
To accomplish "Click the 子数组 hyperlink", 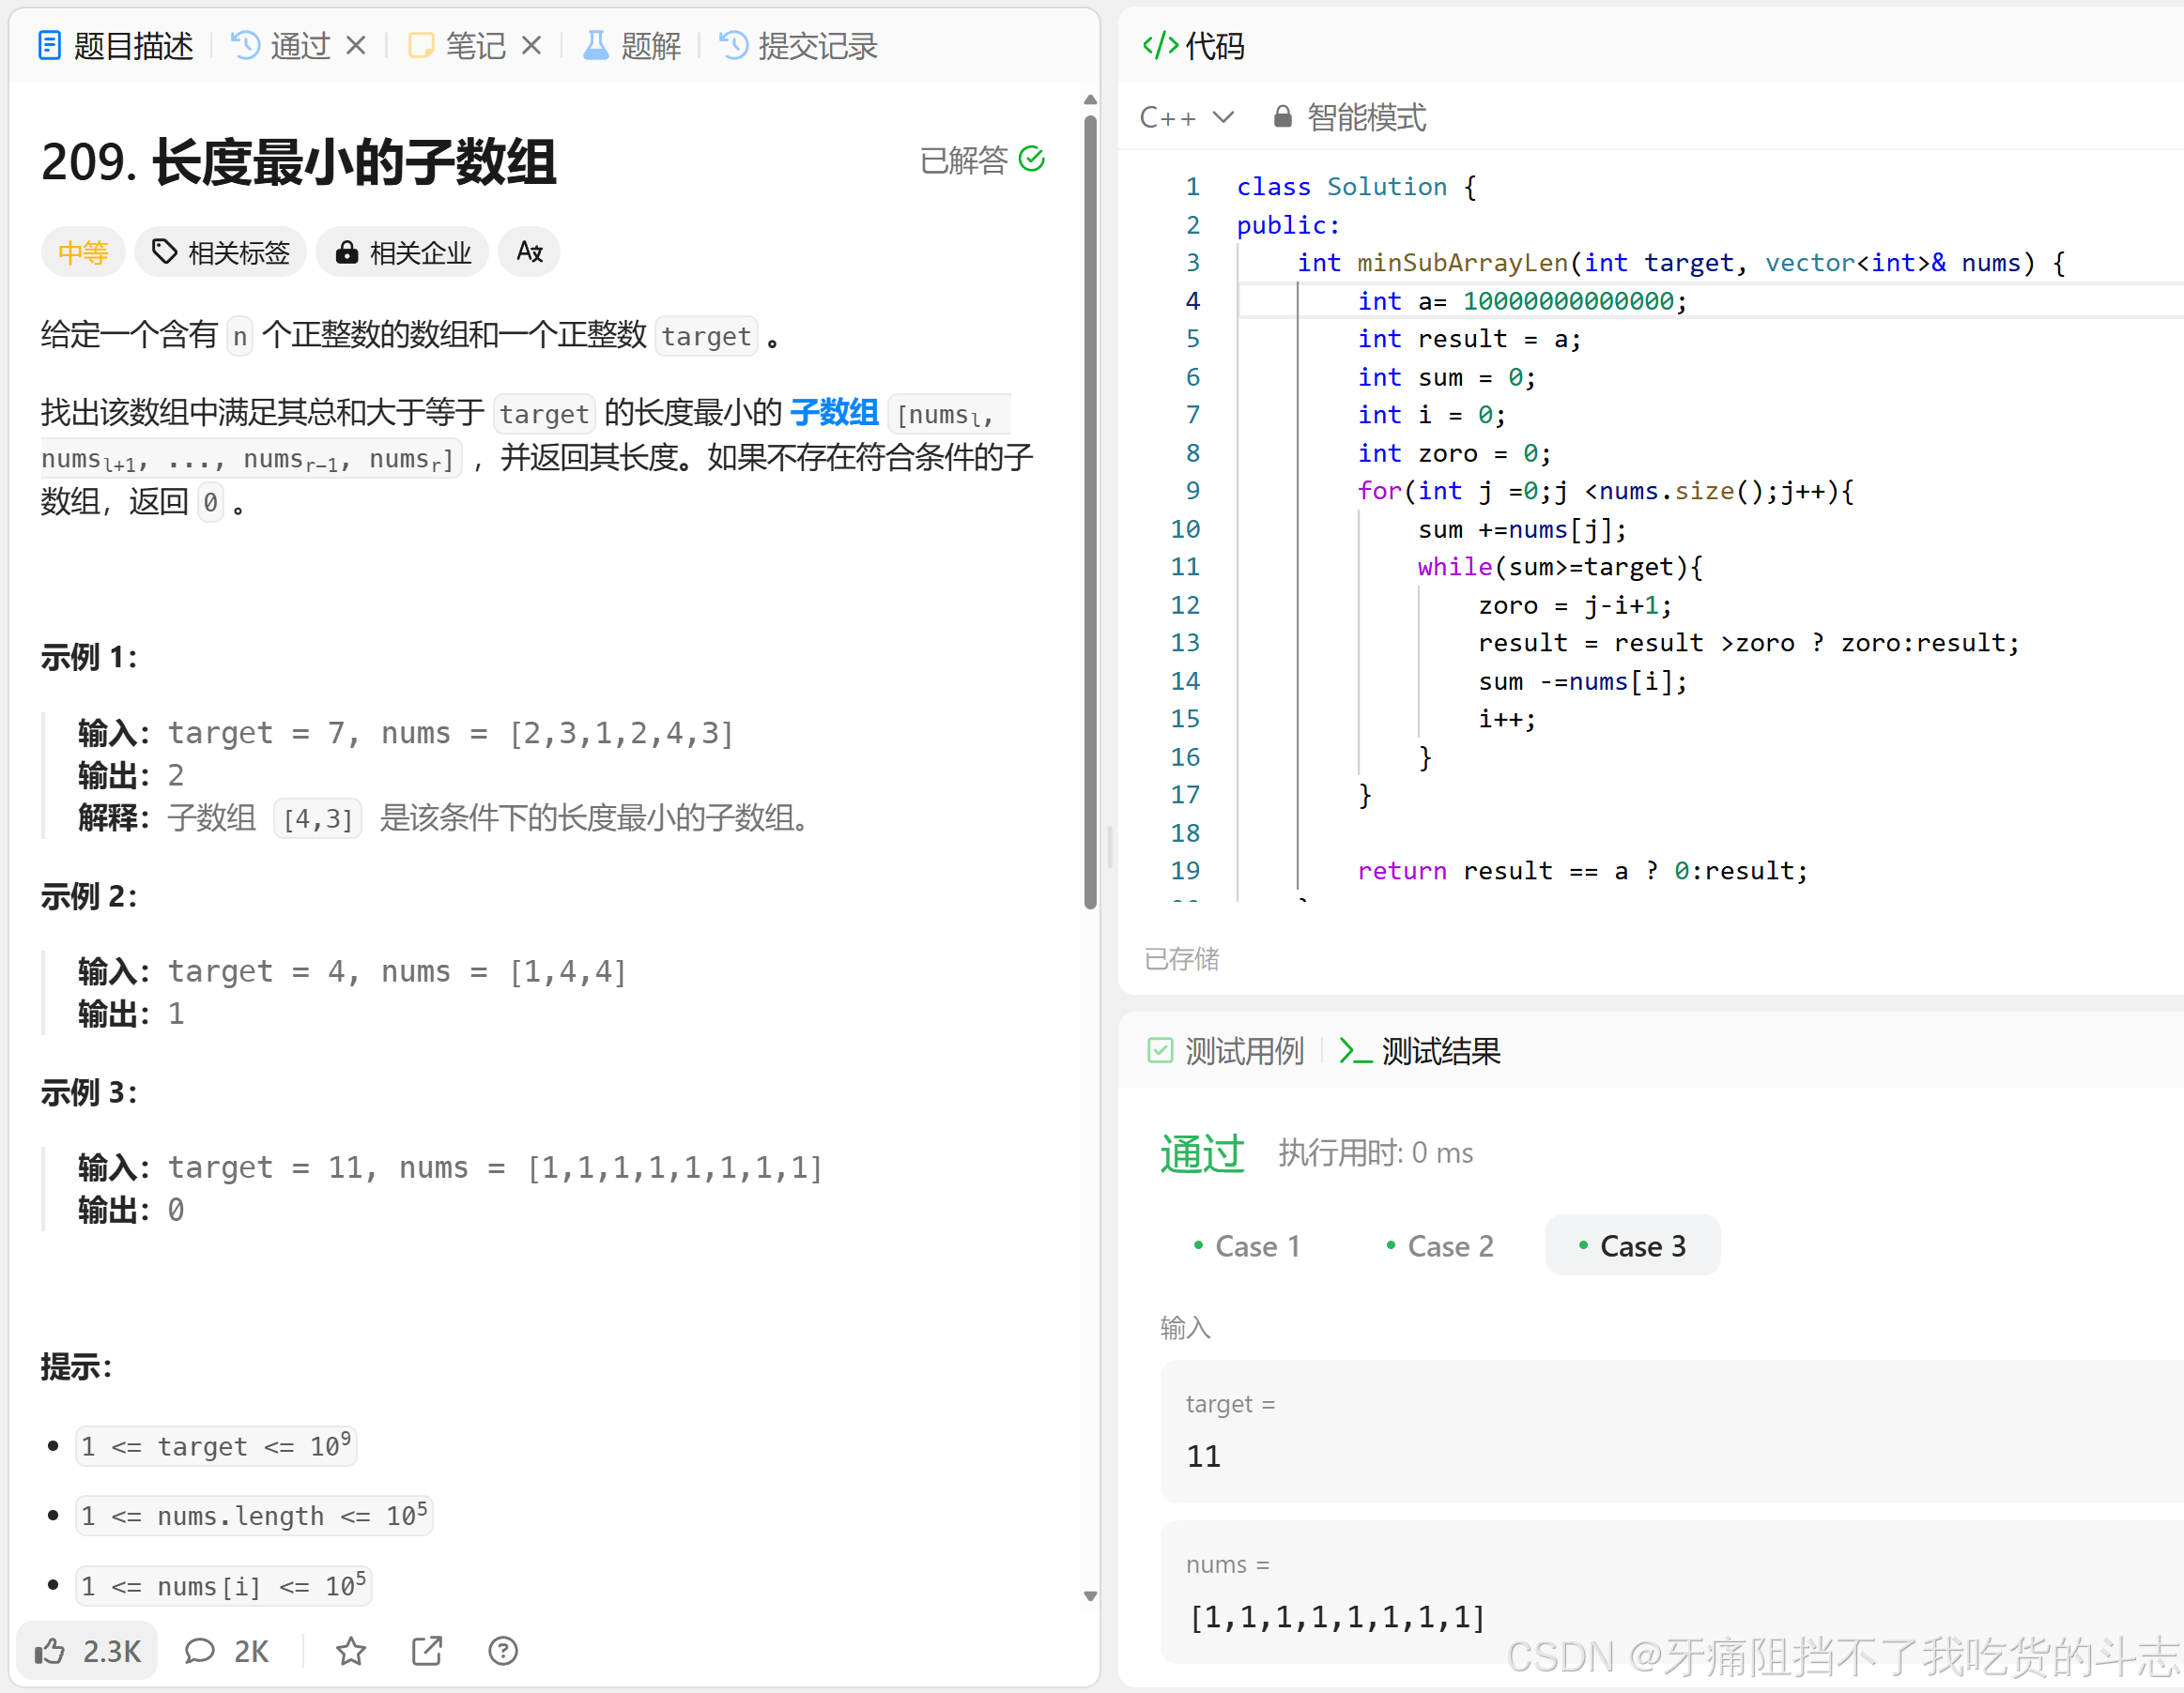I will [833, 412].
